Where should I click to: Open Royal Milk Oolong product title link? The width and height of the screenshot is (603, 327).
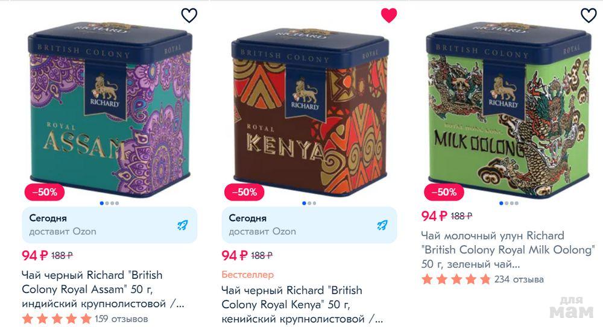coord(508,249)
